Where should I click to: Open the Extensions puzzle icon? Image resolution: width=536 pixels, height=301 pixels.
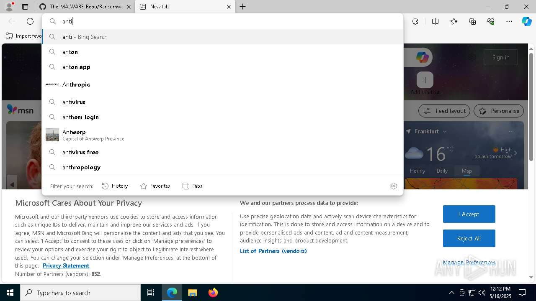tap(415, 21)
